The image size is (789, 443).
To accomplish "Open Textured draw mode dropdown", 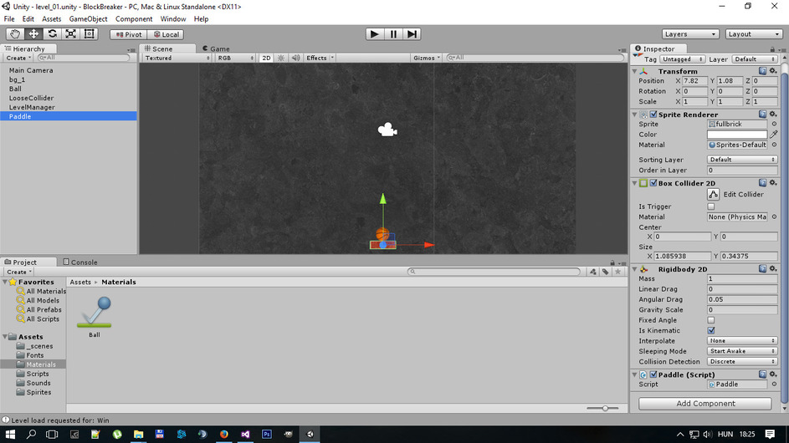I will tap(177, 58).
